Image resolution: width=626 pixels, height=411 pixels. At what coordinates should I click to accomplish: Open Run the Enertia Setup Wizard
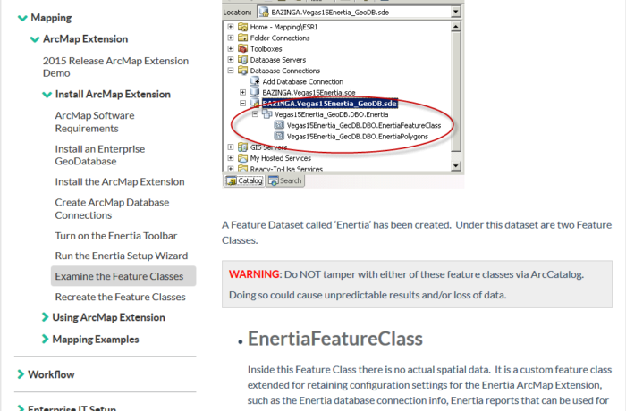click(122, 256)
